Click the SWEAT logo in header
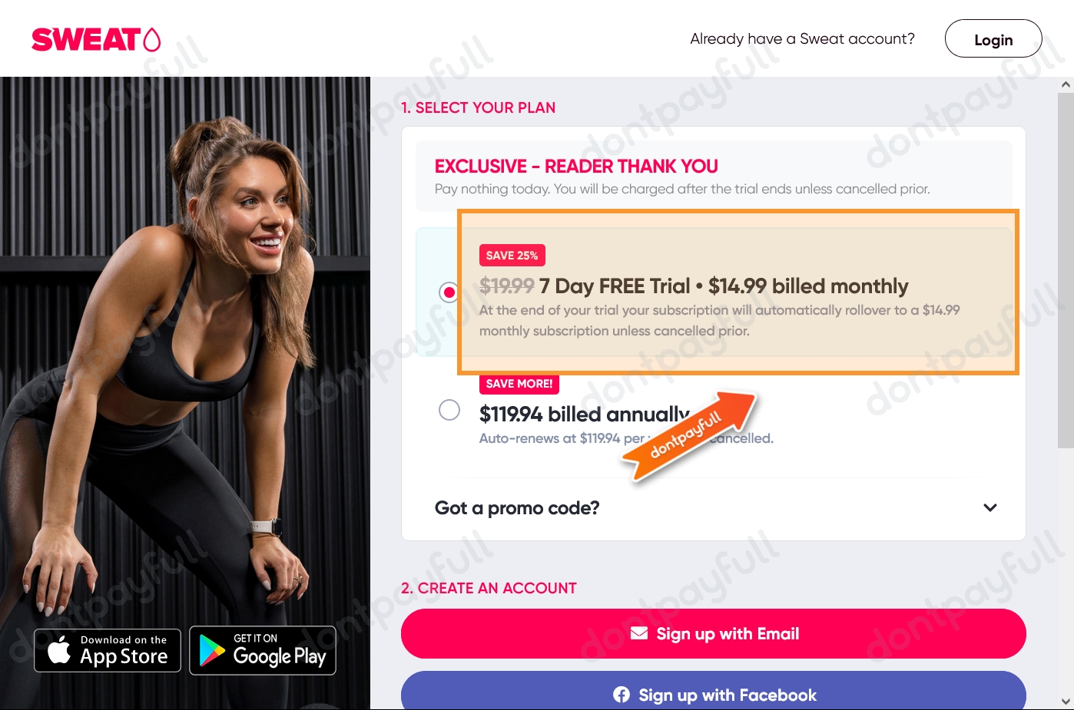This screenshot has height=710, width=1074. (96, 39)
